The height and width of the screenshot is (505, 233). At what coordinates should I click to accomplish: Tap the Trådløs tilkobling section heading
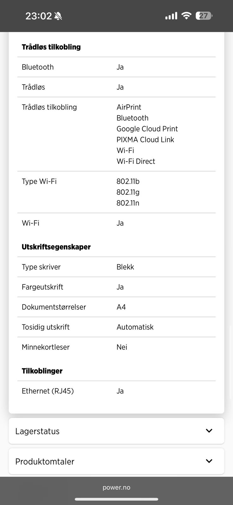51,47
